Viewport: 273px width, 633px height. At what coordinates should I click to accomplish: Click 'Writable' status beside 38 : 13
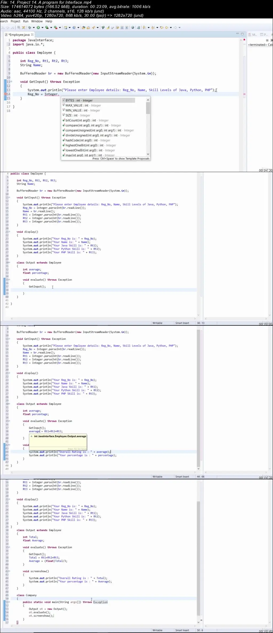click(157, 323)
